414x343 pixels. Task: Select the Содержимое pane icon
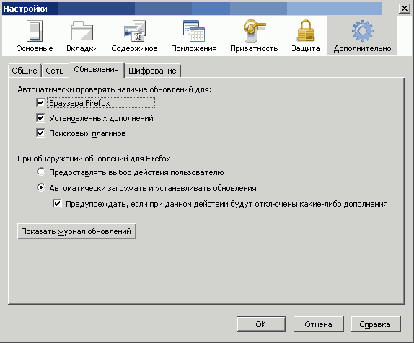(135, 32)
